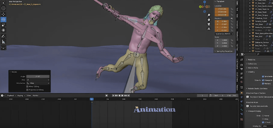Expand the Collections panel

tap(251, 64)
